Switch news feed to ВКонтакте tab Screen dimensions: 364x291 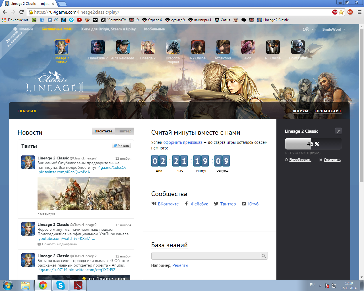point(104,131)
